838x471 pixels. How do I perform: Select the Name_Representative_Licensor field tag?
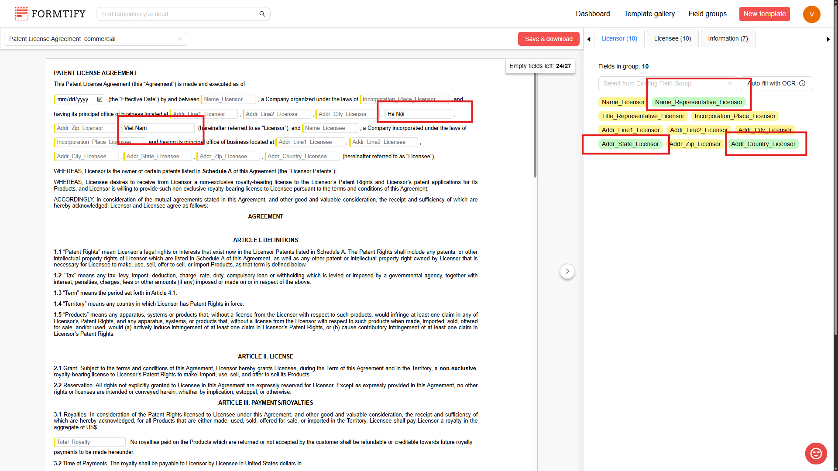698,102
